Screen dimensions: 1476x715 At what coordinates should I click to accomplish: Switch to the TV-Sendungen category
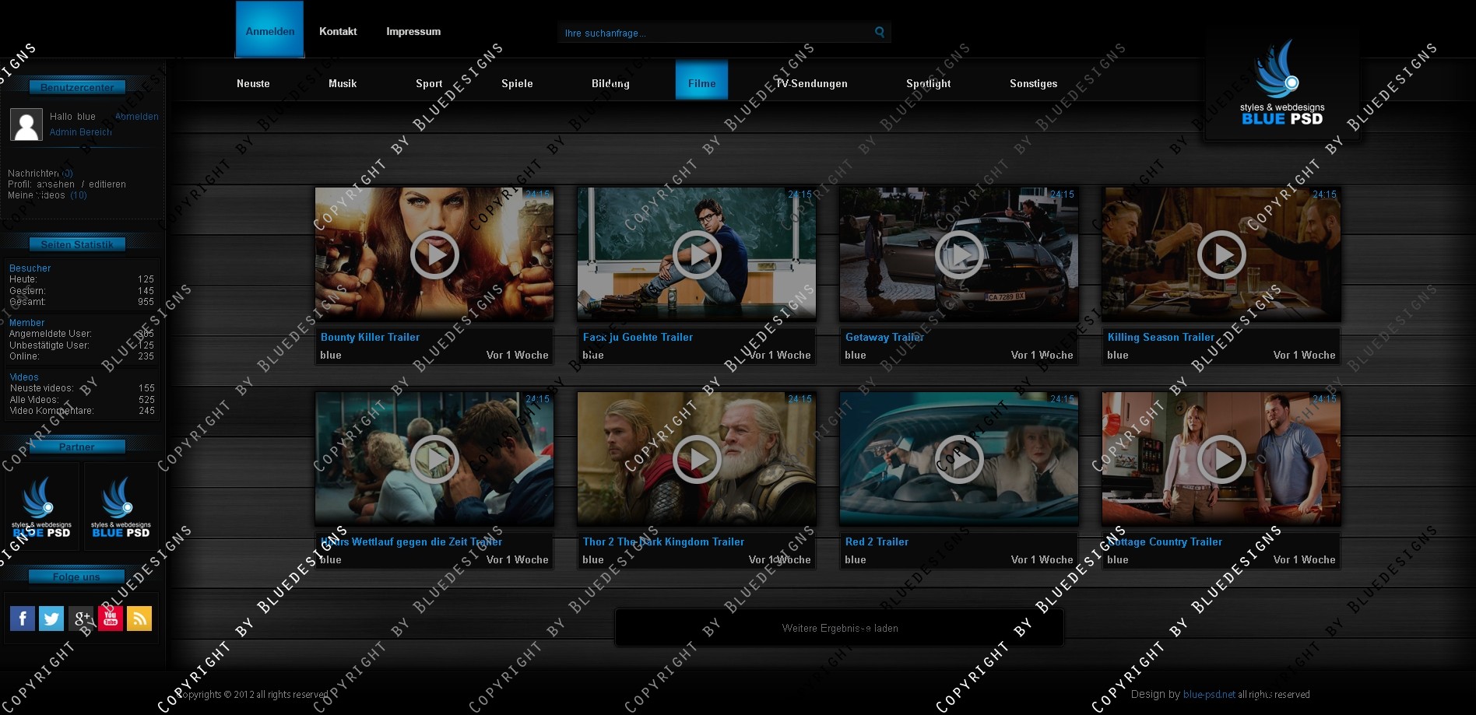pos(811,83)
